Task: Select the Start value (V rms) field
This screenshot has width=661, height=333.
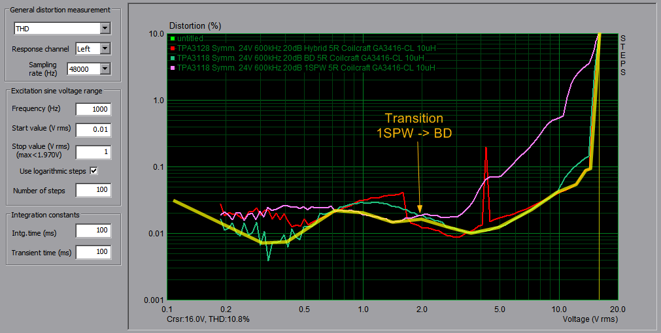Action: click(93, 129)
